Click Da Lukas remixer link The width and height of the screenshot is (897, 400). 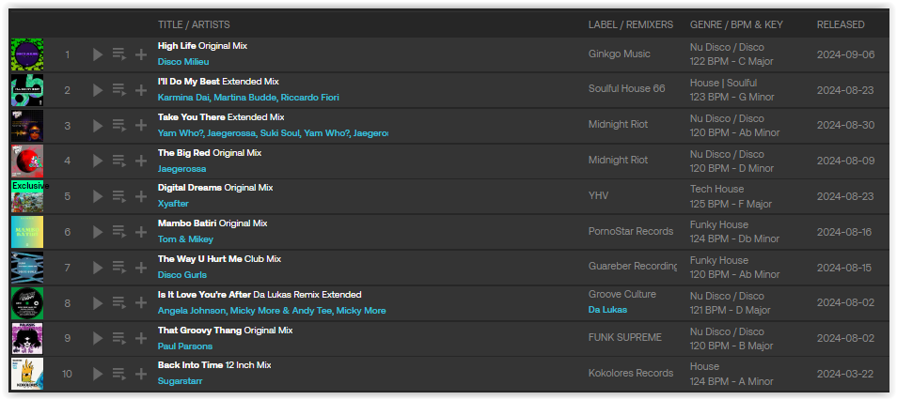(x=607, y=310)
